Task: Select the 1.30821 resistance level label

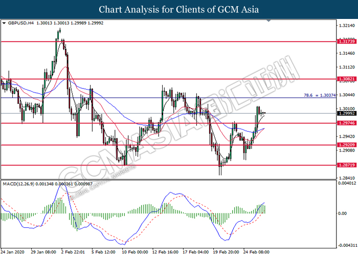Action: (347, 79)
